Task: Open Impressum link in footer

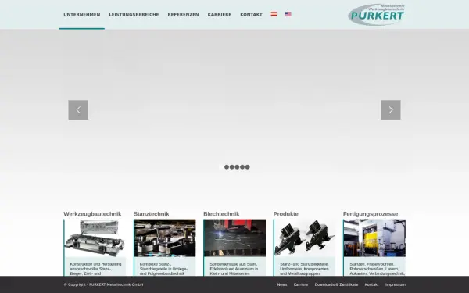Action: coord(396,284)
